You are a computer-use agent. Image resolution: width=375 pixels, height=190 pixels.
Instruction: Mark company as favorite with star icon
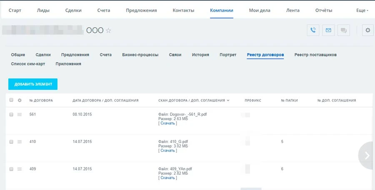(x=108, y=30)
